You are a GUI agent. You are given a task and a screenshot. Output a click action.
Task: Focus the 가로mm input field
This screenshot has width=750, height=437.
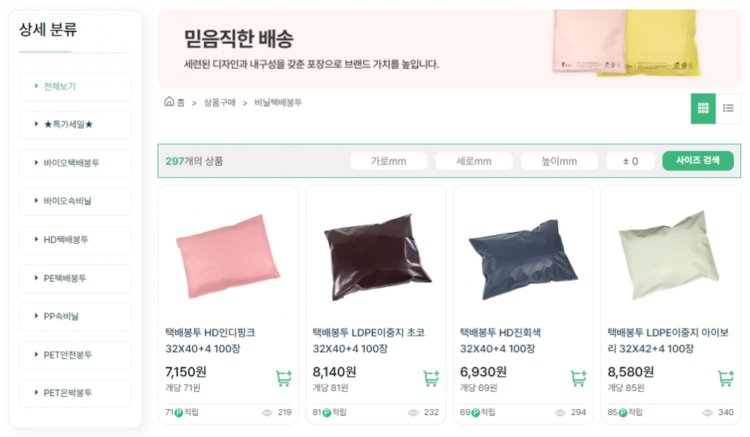pos(388,161)
